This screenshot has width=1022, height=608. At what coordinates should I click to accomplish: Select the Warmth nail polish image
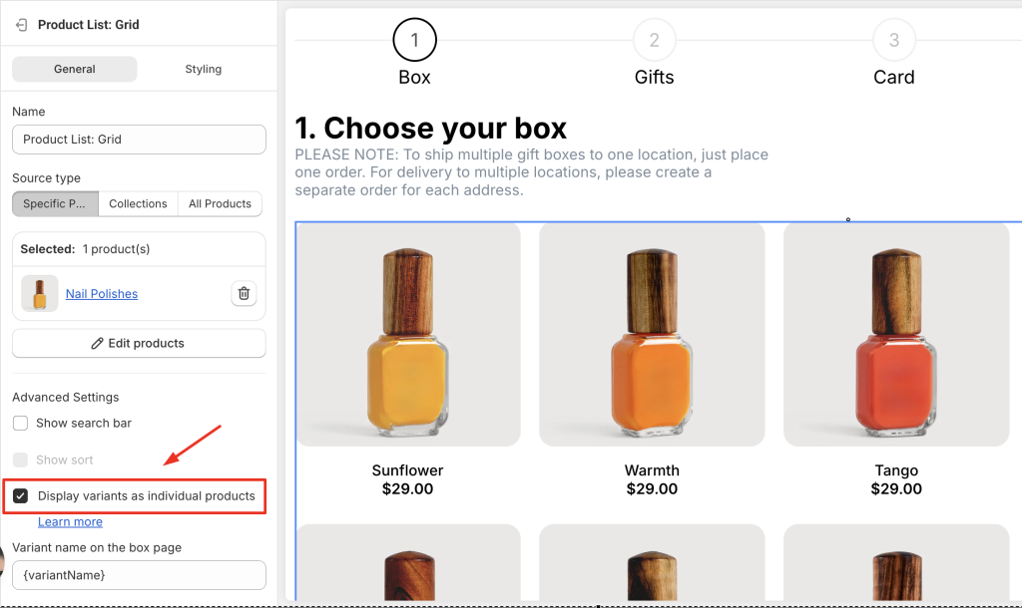point(652,335)
